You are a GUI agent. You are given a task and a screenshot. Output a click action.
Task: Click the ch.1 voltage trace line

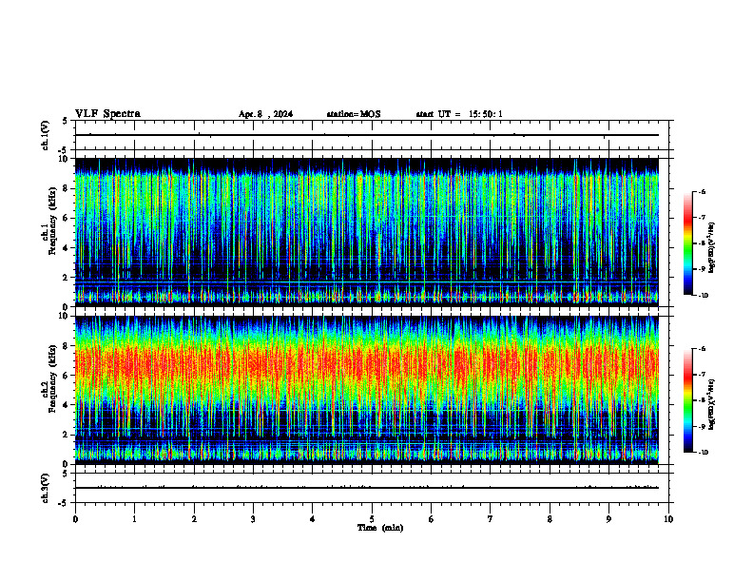pyautogui.click(x=367, y=135)
